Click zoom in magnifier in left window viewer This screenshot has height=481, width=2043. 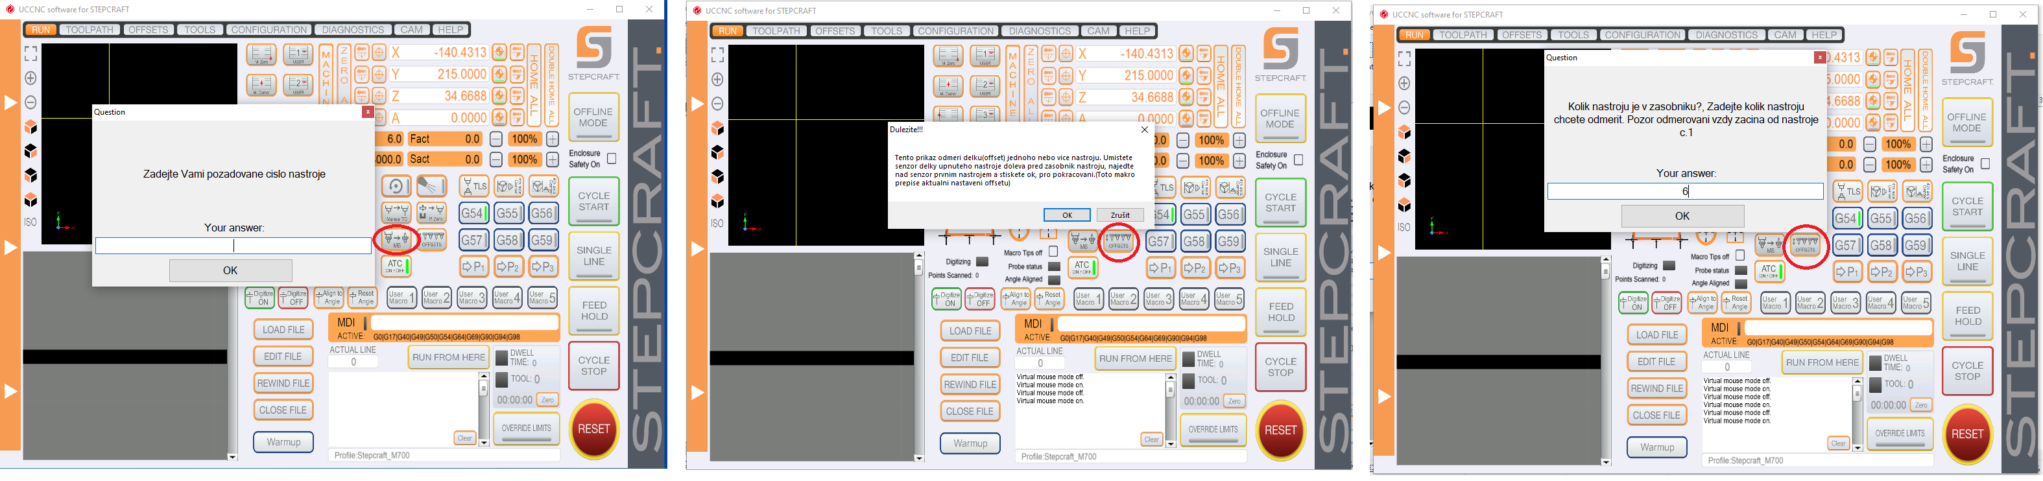31,78
